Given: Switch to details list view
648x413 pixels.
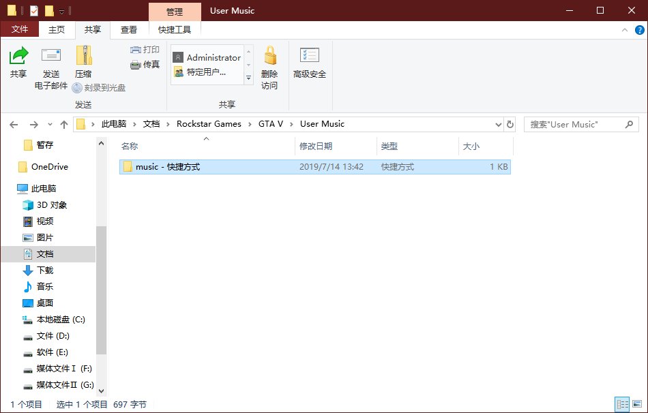Looking at the screenshot, I should point(621,405).
